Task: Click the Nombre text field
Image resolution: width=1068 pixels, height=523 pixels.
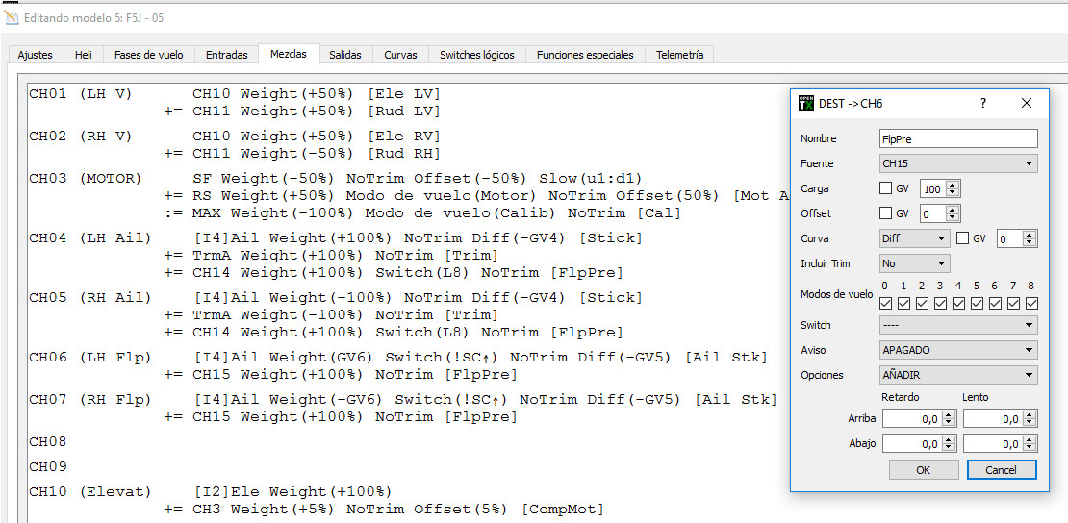Action: (x=958, y=138)
